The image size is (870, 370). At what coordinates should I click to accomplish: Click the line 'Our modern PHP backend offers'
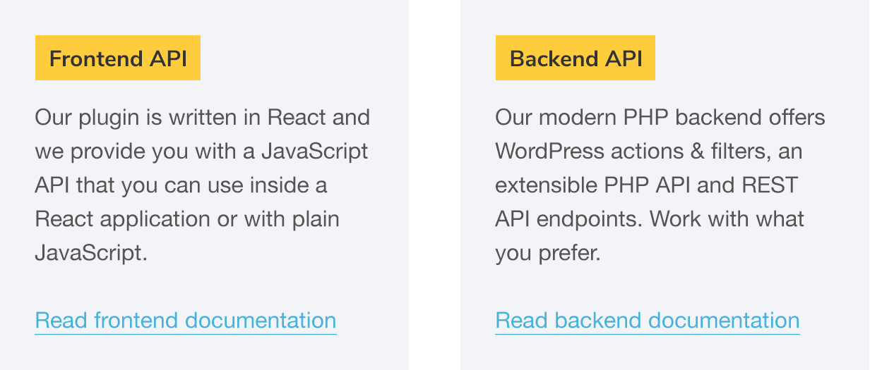pyautogui.click(x=660, y=117)
